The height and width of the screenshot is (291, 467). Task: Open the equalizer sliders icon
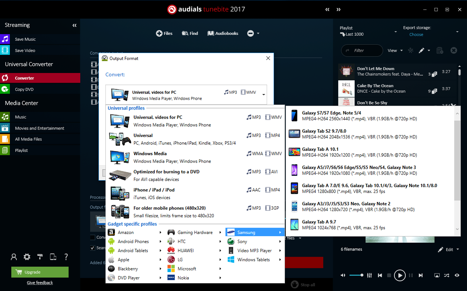click(x=369, y=275)
